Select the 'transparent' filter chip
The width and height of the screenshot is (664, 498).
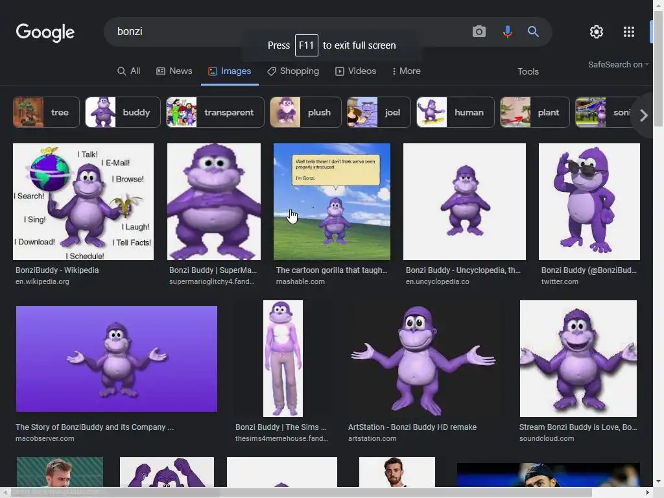click(215, 112)
